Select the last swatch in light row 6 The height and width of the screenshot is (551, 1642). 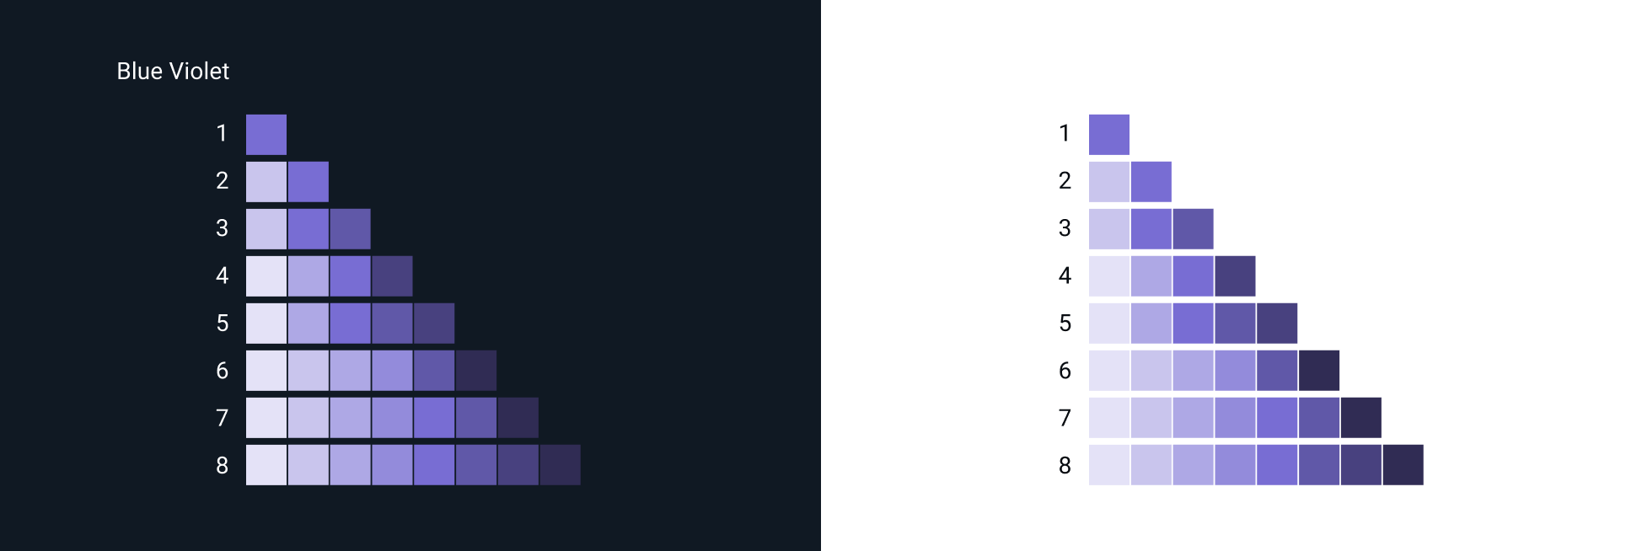coord(1319,371)
